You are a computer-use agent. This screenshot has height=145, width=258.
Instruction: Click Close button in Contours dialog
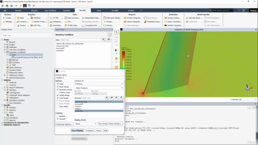coord(98,130)
